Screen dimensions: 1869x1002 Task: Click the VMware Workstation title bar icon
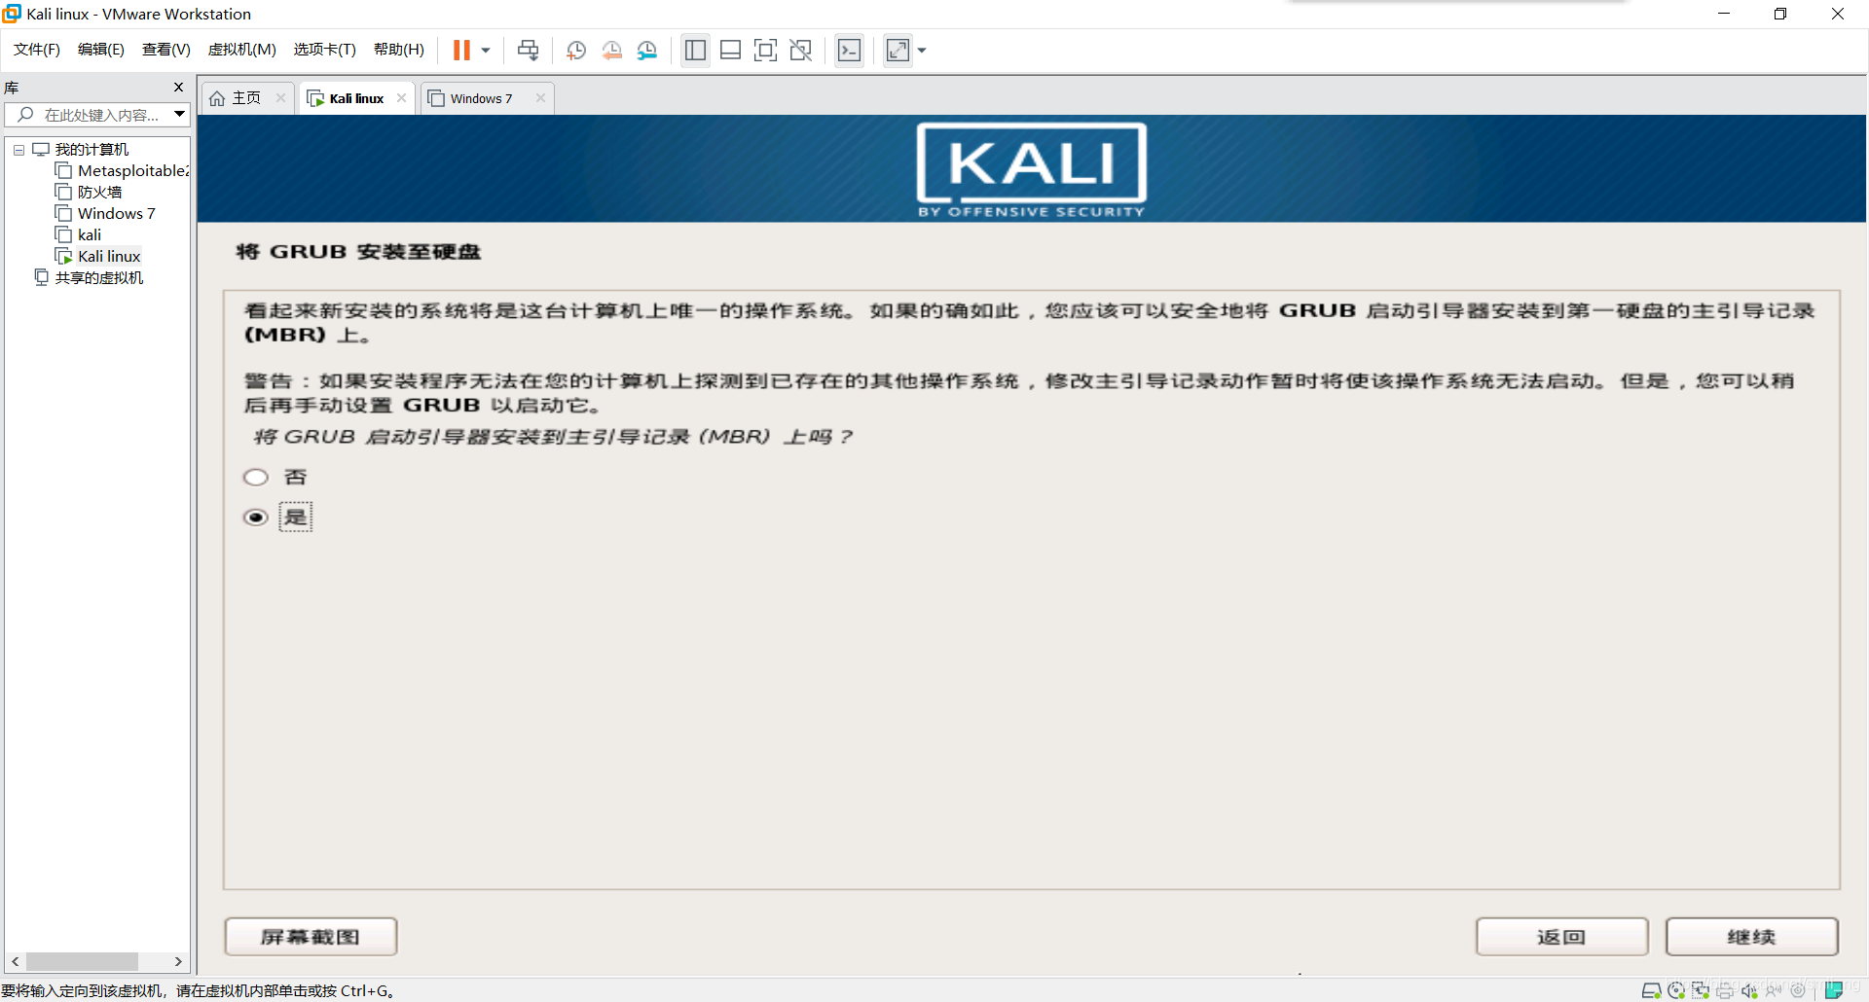click(x=12, y=14)
